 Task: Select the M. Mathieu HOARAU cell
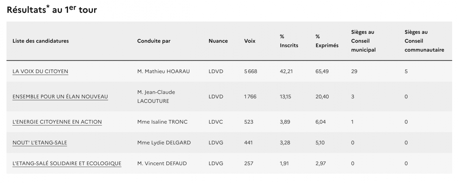[164, 71]
